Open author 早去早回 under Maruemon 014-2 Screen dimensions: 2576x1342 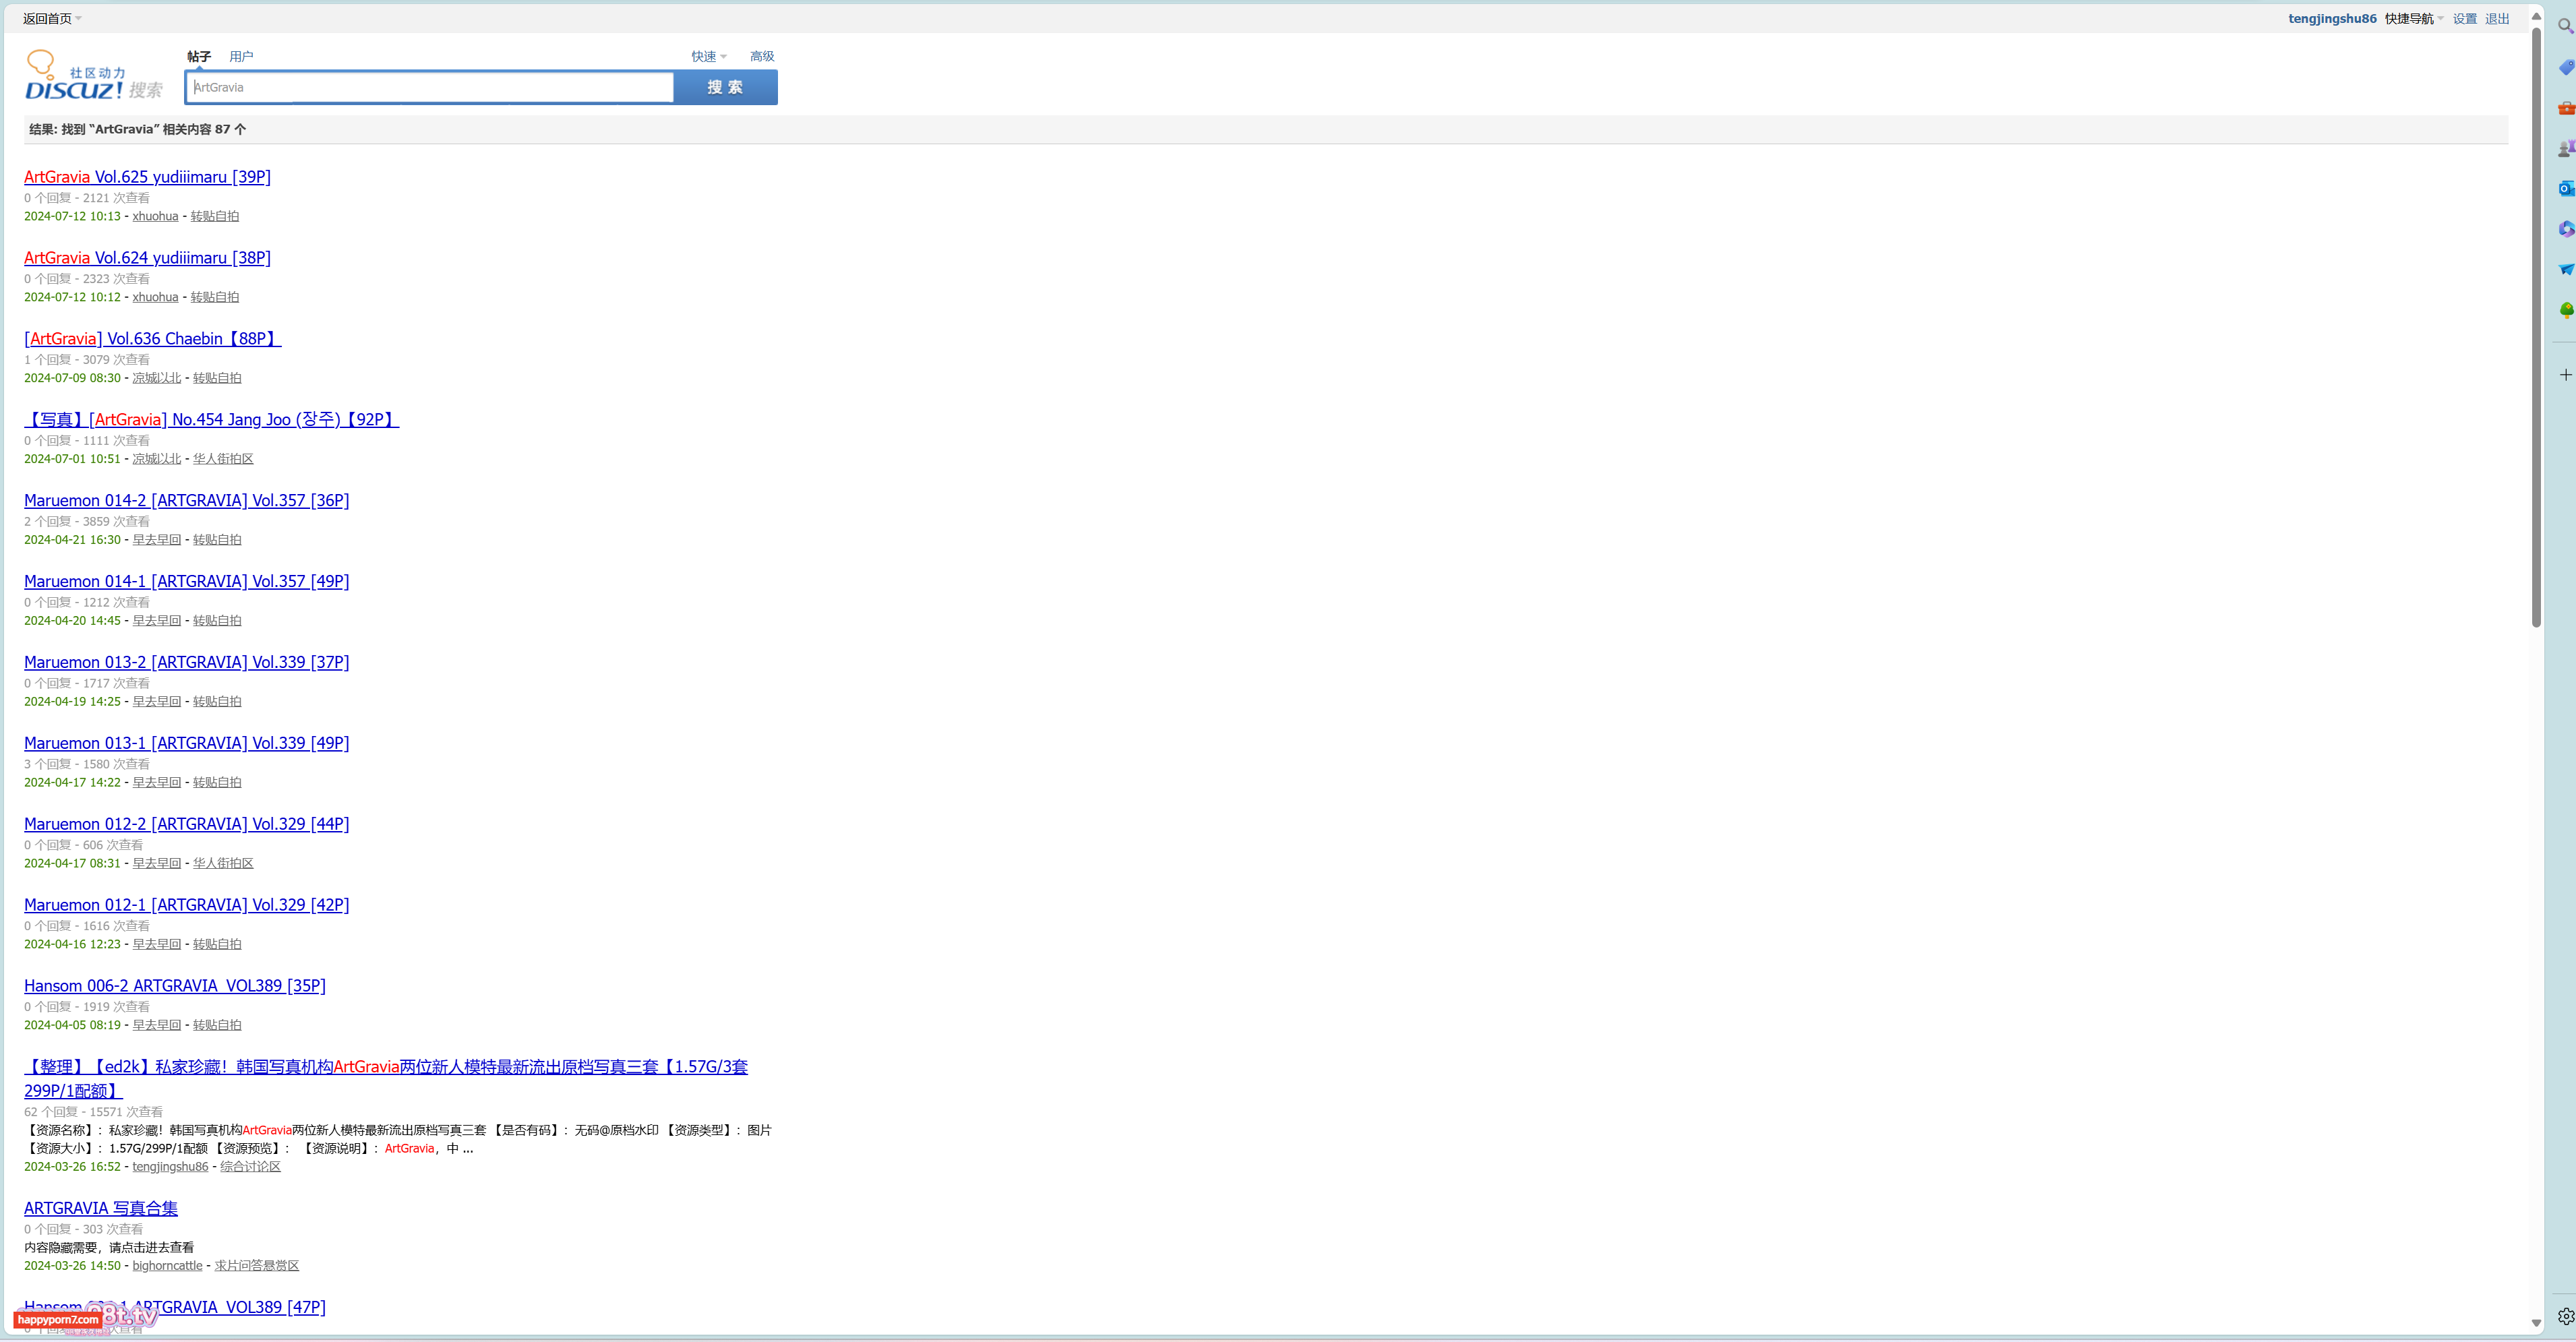[x=157, y=540]
